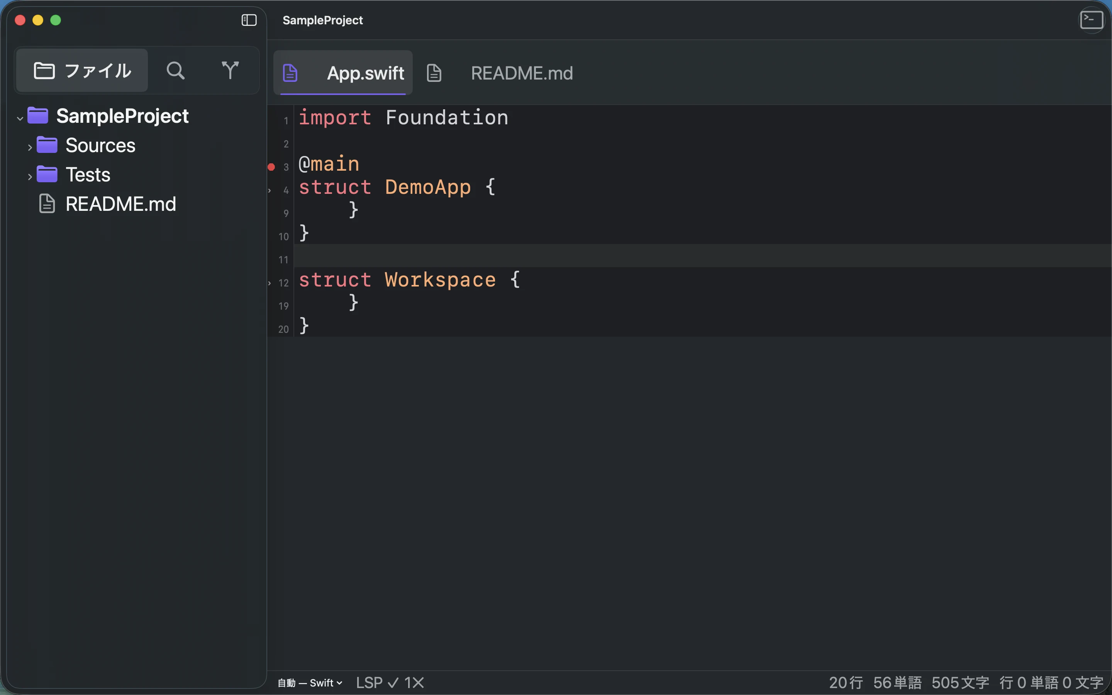
Task: Expand the Tests folder chevron
Action: (30, 177)
